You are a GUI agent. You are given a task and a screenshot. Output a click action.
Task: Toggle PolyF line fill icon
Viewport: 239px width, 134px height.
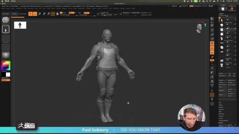pyautogui.click(x=212, y=86)
